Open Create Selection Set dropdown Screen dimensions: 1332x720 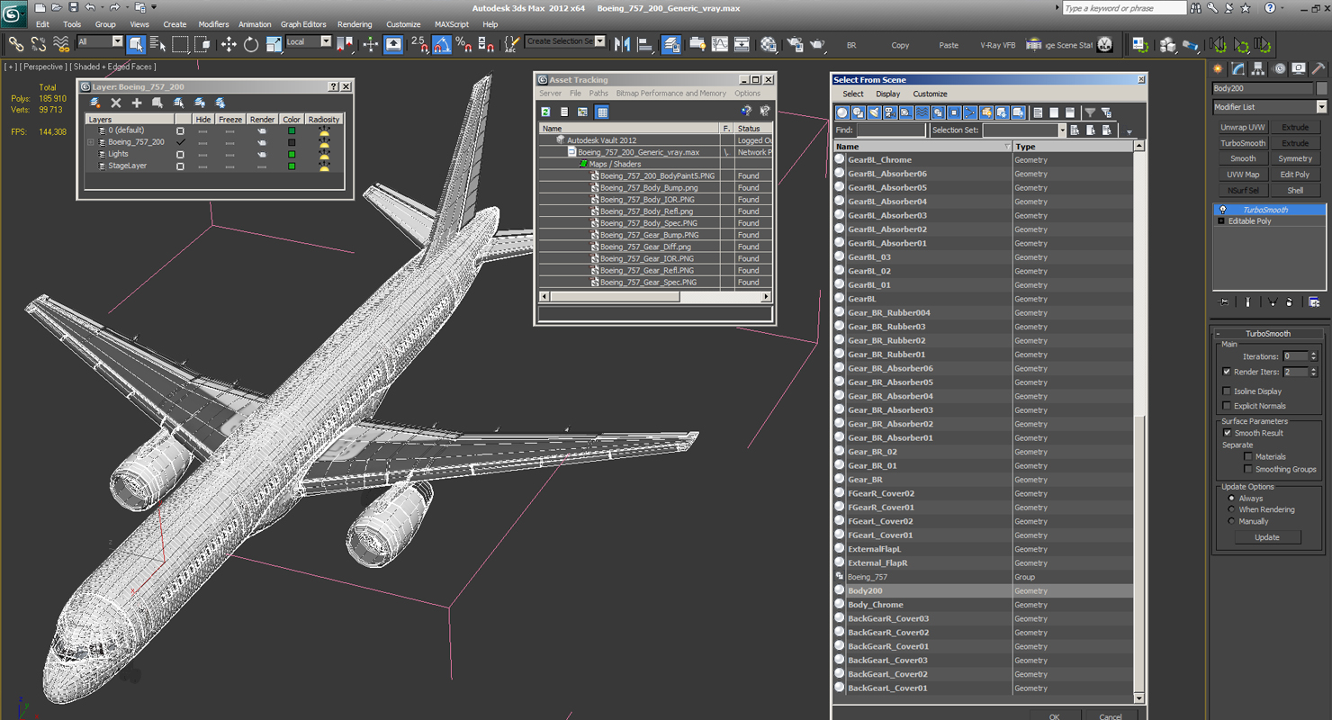point(600,41)
